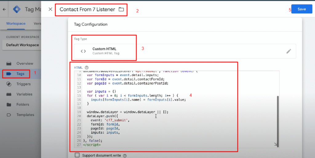Click the CURRENT WORKSPACE label

tap(23, 37)
